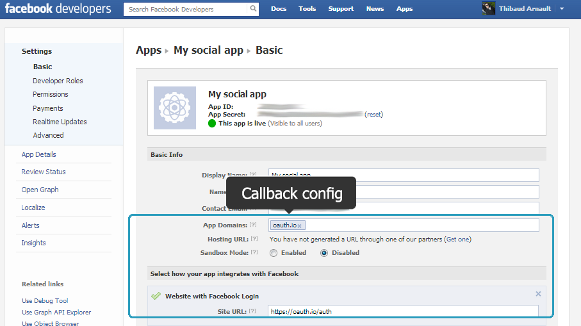The image size is (581, 326).
Task: Click the facebook developers logo
Action: pos(58,8)
